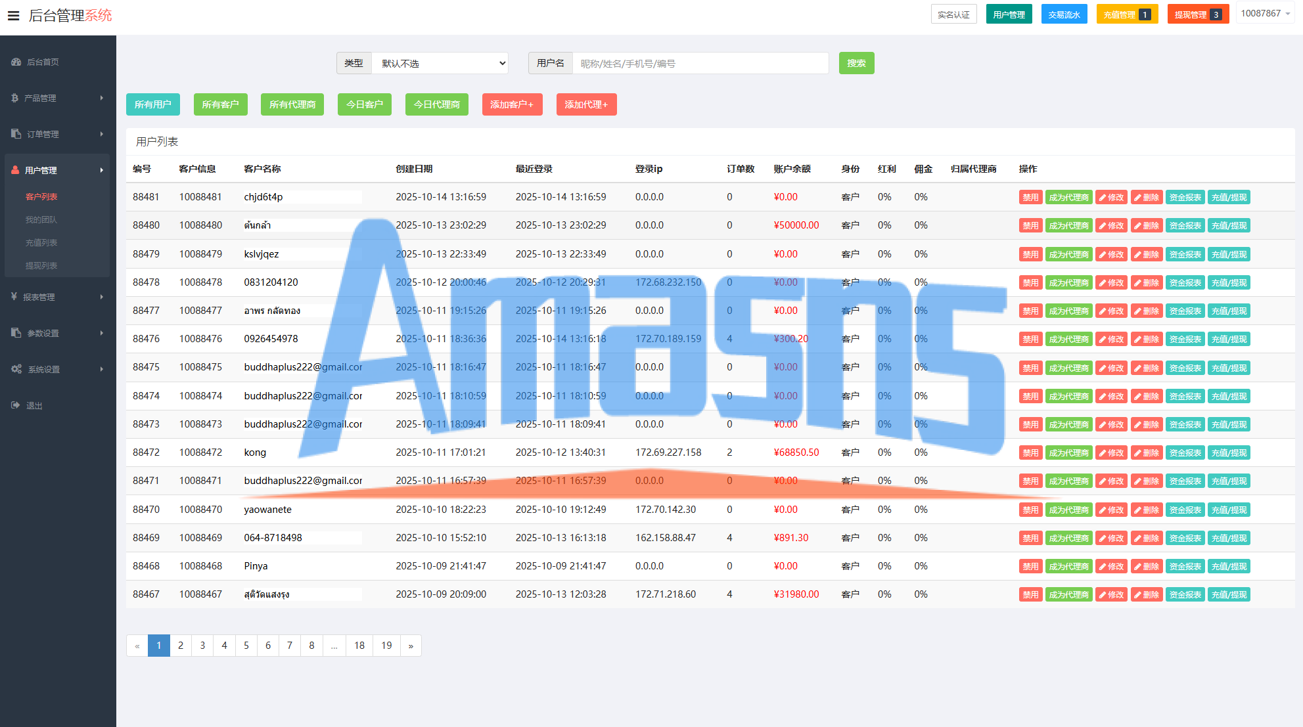Click the logout icon next to 退出
Screen dimensions: 1303x727
point(16,405)
